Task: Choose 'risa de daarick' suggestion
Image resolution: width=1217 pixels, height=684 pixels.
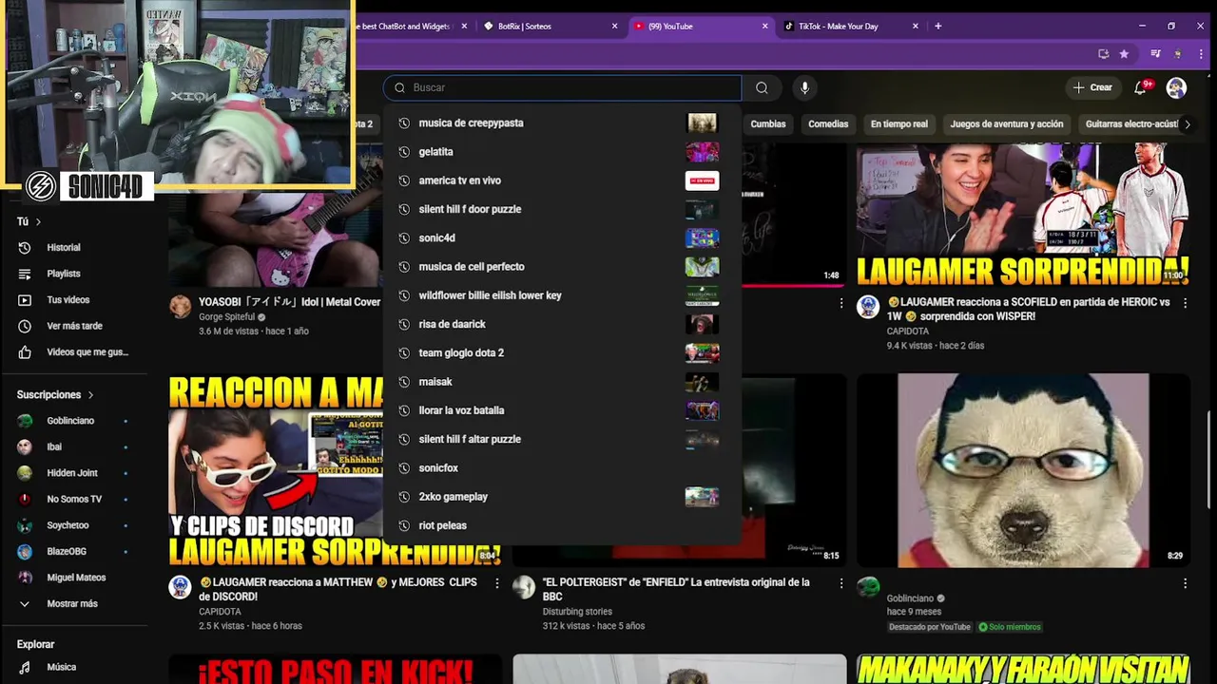Action: 561,324
